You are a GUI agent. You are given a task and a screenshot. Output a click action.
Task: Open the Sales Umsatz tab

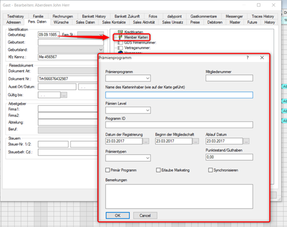coord(173,22)
